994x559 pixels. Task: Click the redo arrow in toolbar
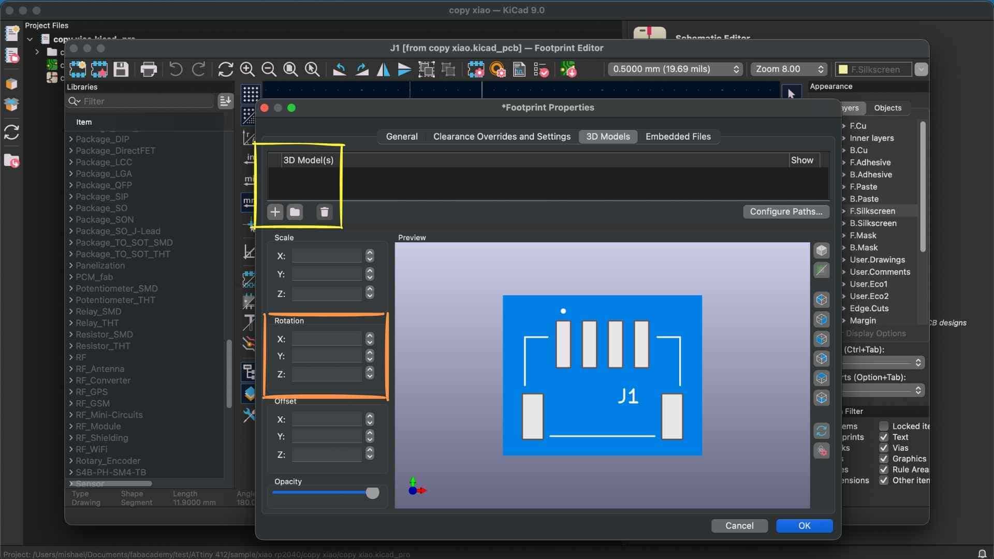coord(198,69)
